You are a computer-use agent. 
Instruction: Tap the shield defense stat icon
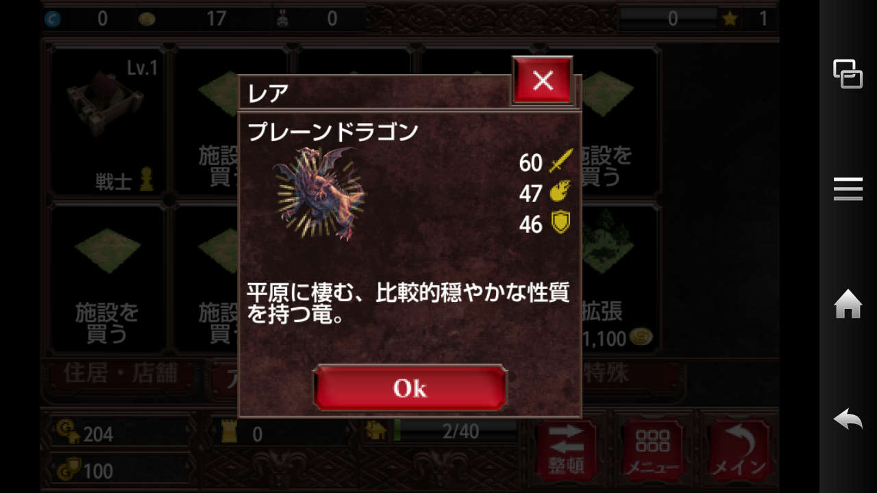point(560,223)
